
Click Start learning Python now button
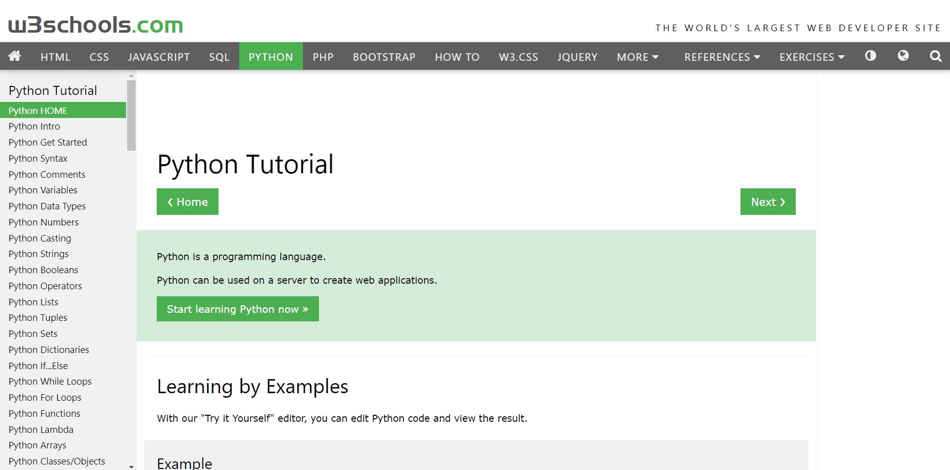click(238, 309)
